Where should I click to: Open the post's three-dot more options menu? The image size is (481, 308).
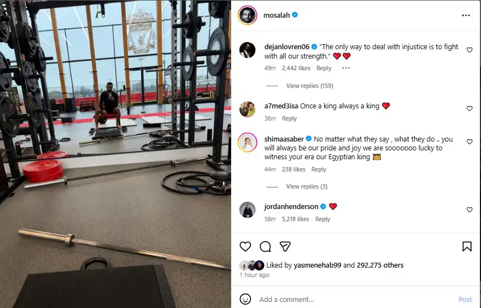click(466, 15)
